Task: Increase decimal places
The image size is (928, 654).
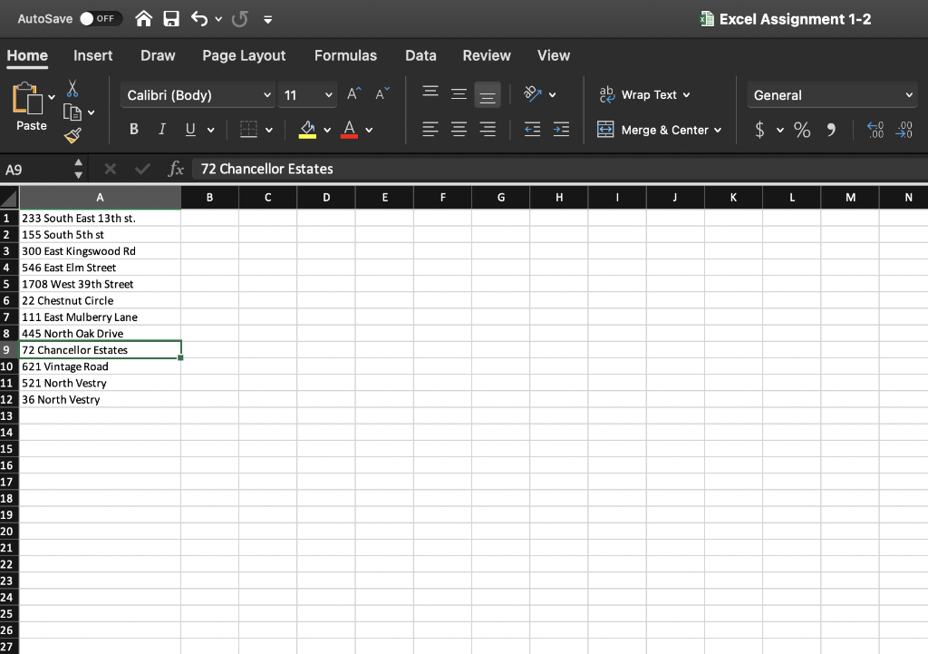Action: click(x=875, y=130)
